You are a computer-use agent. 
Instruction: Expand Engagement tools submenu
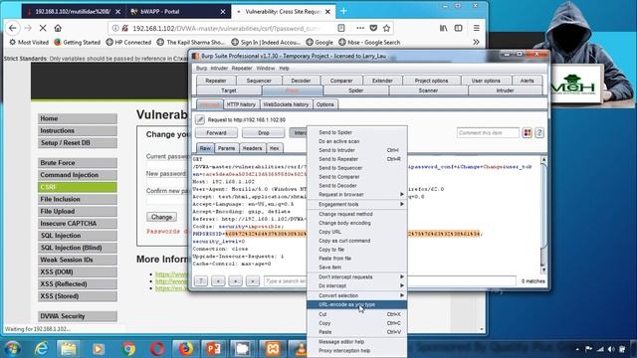pos(356,204)
